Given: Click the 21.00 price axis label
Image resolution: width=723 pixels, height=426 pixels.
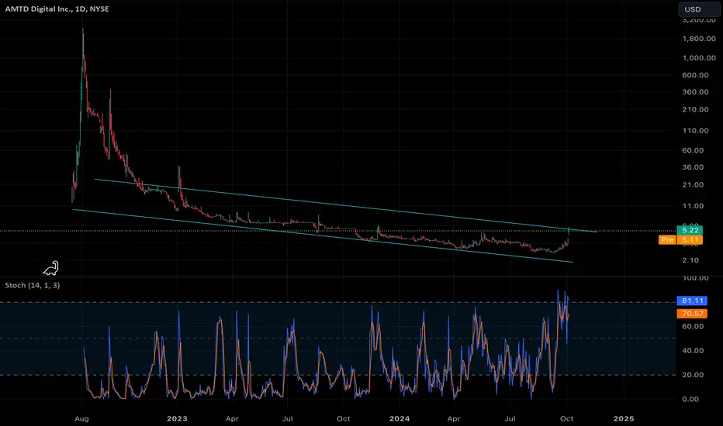Looking at the screenshot, I should coord(693,184).
